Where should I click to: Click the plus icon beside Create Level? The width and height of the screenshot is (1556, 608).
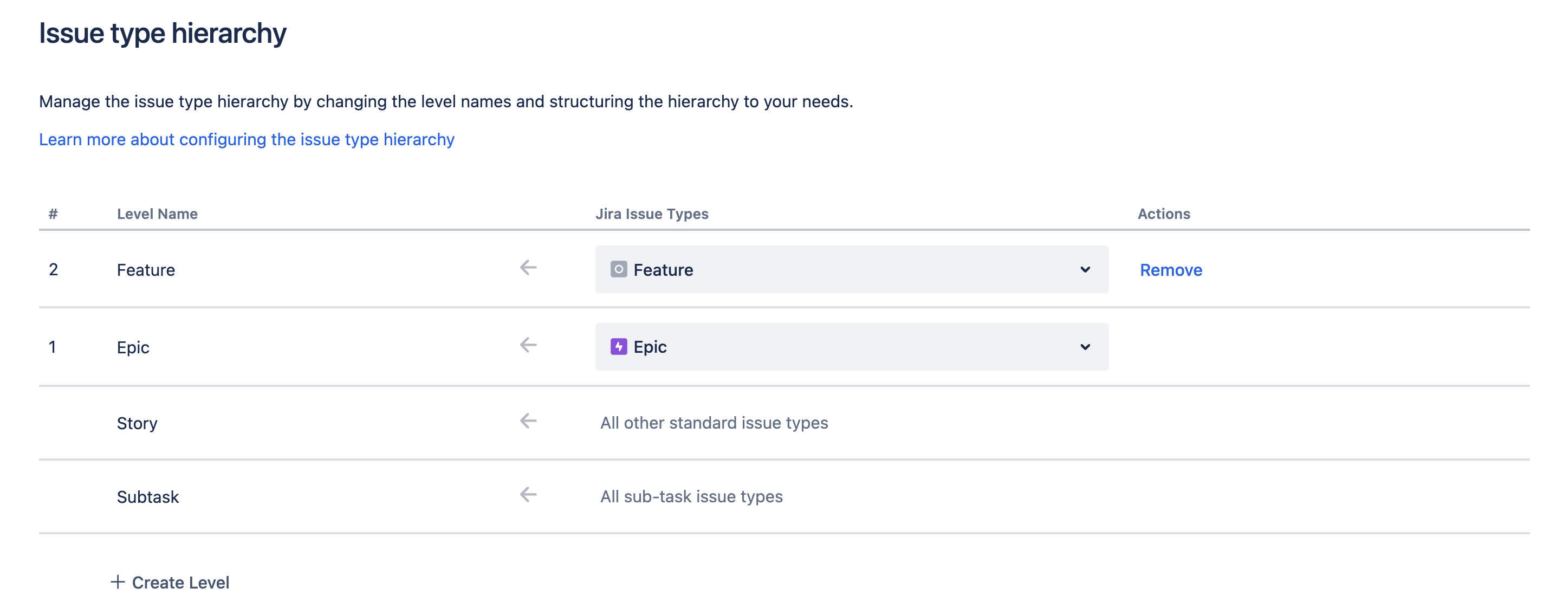click(118, 582)
